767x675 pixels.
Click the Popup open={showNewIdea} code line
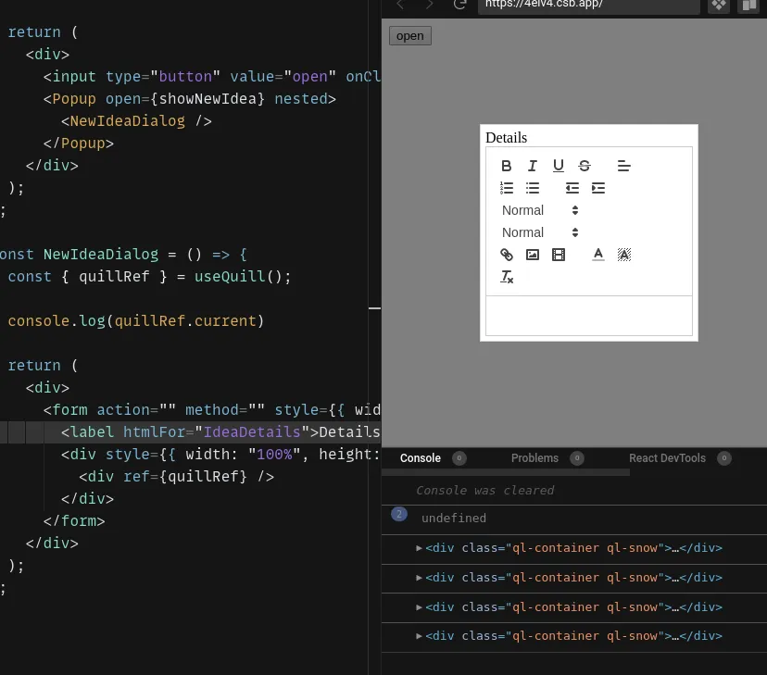[x=189, y=99]
